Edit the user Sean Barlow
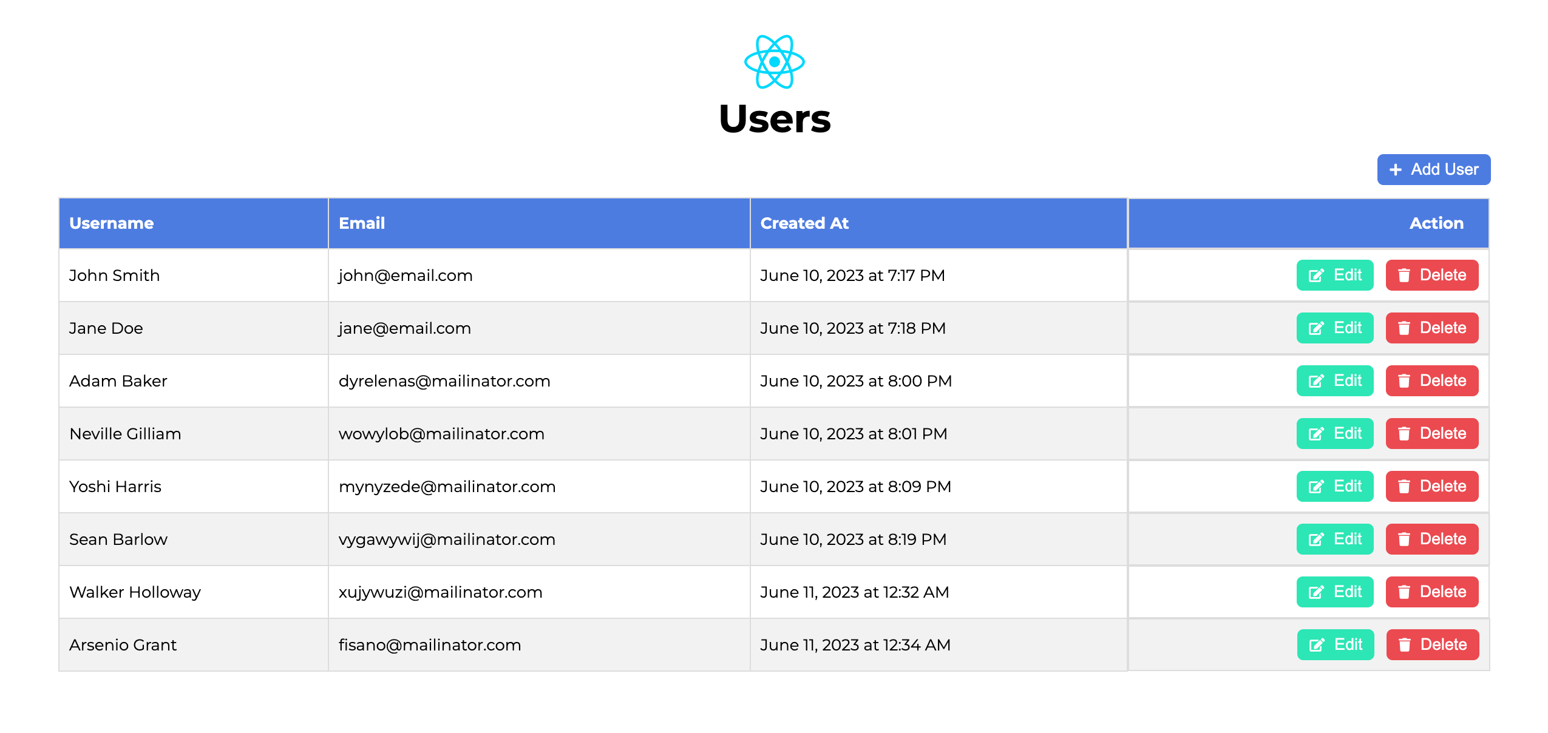 [1334, 539]
